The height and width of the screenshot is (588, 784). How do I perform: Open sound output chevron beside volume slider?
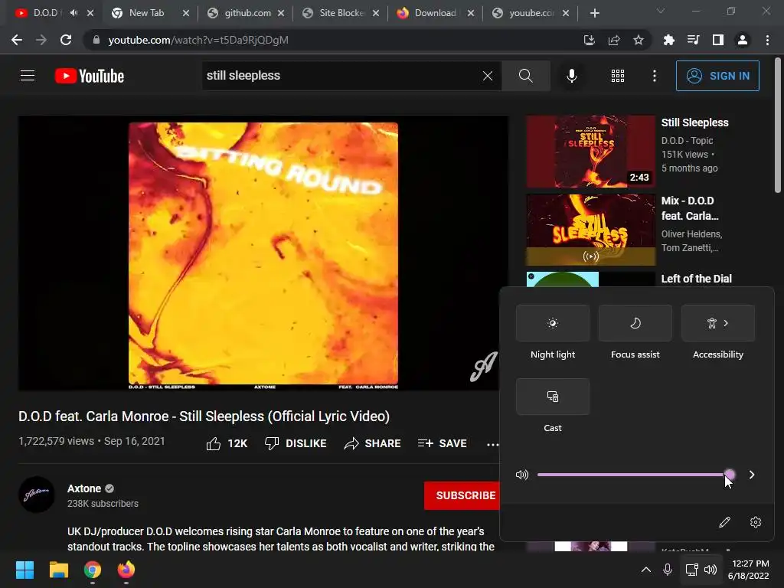[752, 475]
